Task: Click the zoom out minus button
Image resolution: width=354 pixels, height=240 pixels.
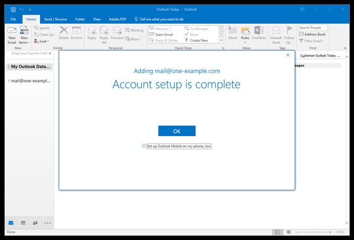Action: point(297,232)
